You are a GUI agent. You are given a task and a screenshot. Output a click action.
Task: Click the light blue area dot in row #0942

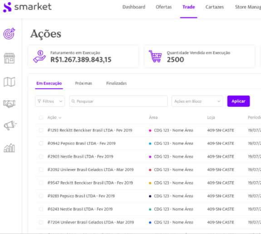tap(150, 144)
